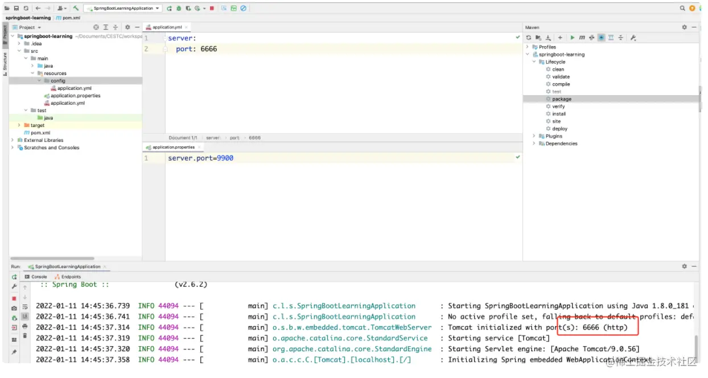
Task: Clear the console output with the trash icon
Action: click(24, 335)
